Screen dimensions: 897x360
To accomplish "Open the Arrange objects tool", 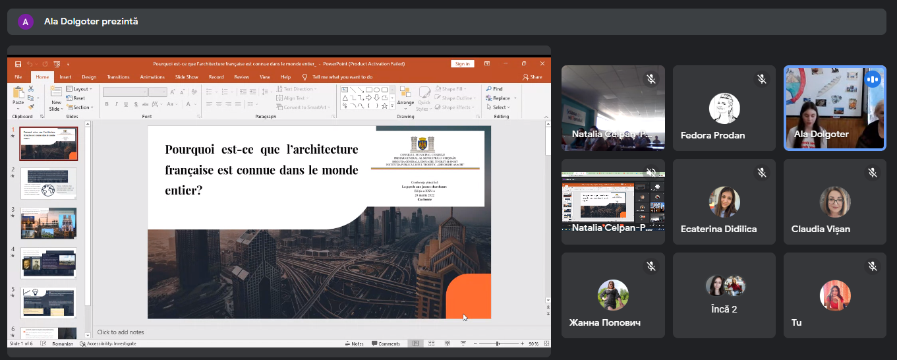I will (x=405, y=94).
